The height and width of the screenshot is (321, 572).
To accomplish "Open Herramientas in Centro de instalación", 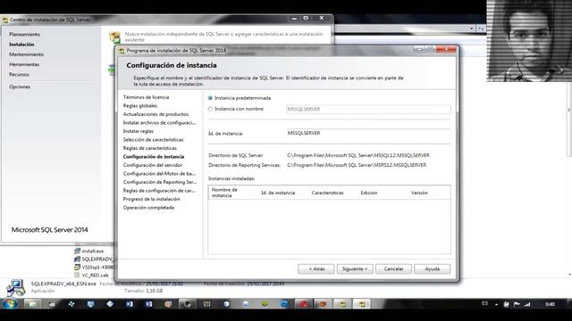I will 24,64.
